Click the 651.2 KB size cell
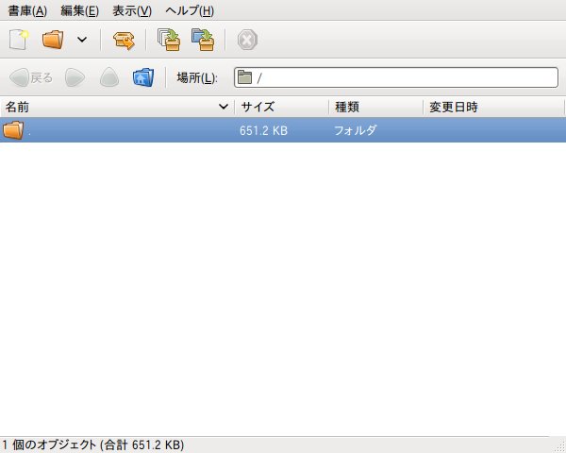 coord(263,130)
